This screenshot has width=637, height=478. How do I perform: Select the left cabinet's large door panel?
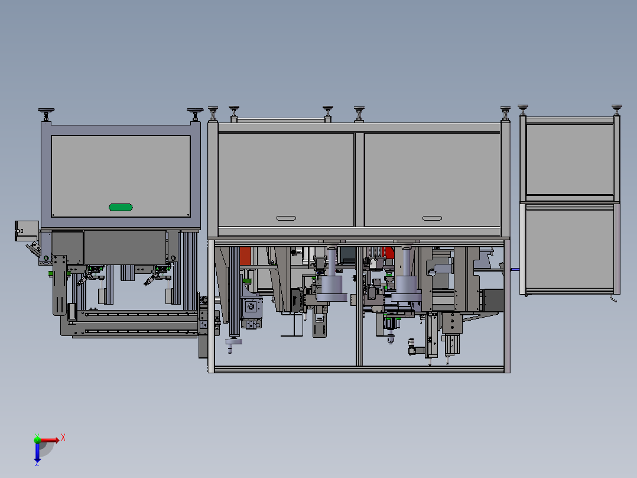[x=121, y=176]
